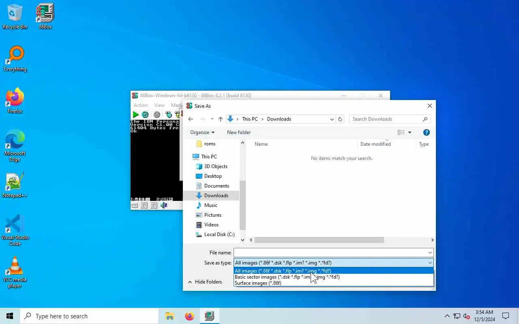519x324 pixels.
Task: Select 3D Objects in navigation pane
Action: click(211, 166)
